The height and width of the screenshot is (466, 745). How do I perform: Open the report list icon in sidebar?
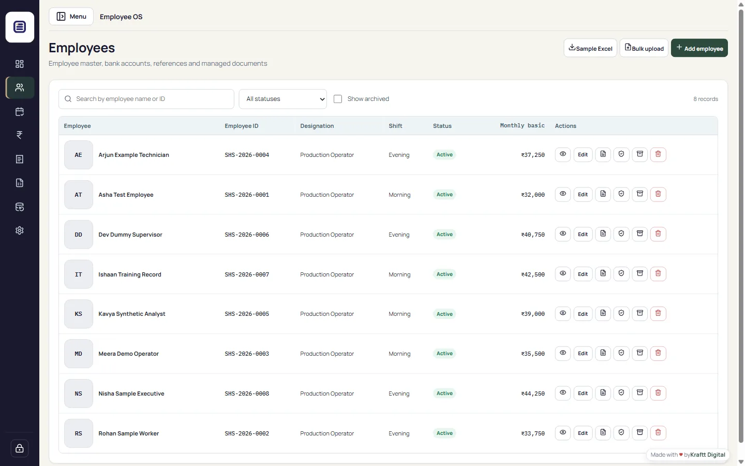point(20,159)
